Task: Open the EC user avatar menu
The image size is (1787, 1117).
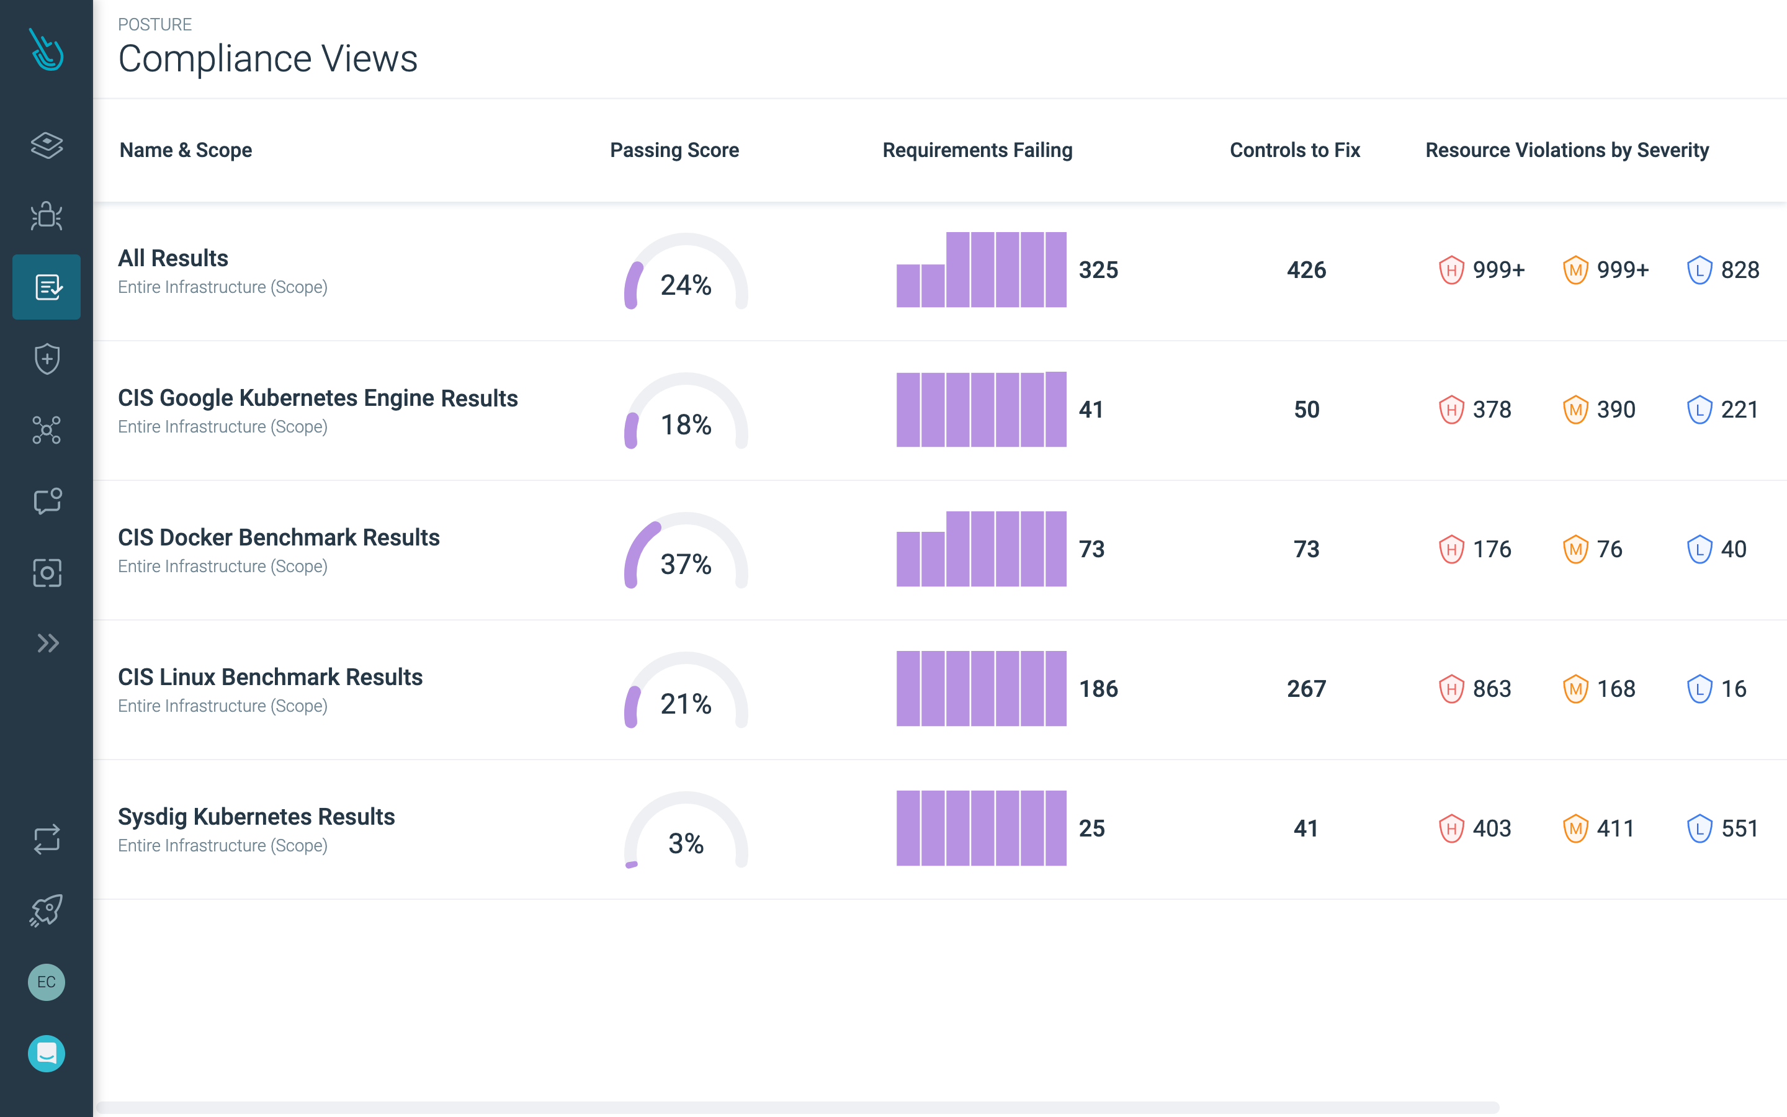Action: (47, 982)
